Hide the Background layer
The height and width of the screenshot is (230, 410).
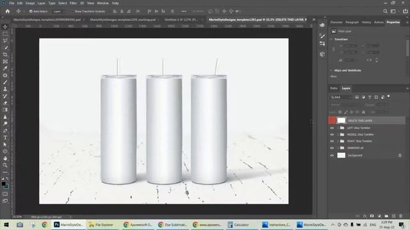point(332,155)
